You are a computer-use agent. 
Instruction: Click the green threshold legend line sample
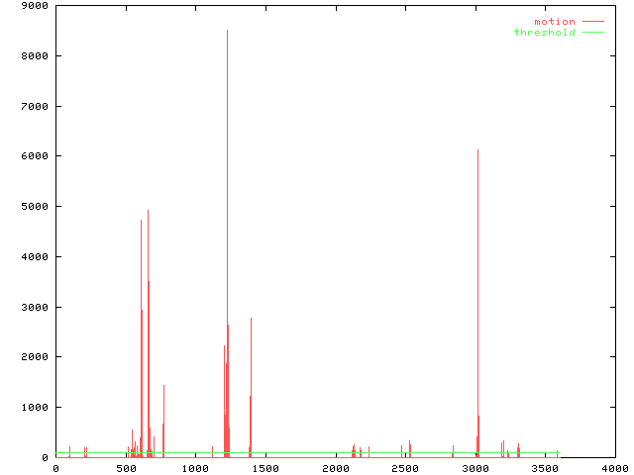pos(592,33)
